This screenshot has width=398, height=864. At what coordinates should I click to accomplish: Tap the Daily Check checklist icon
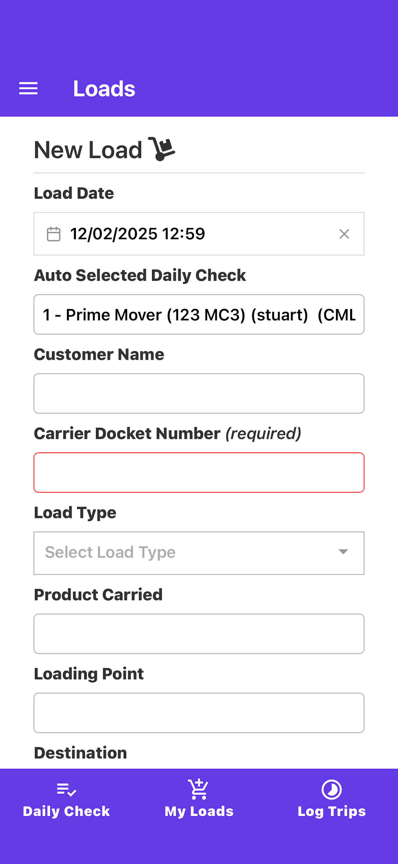[x=66, y=790]
